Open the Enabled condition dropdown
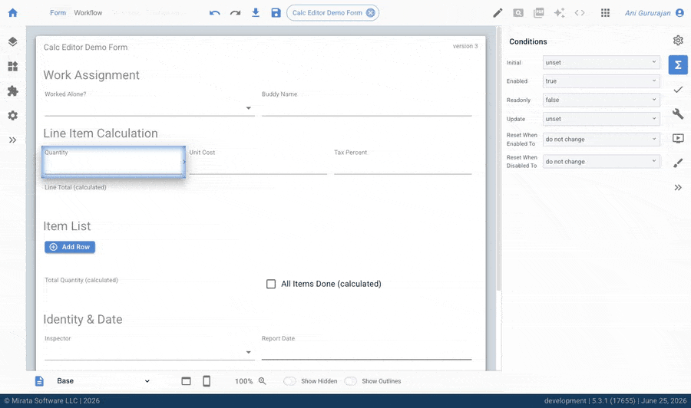Viewport: 691px width, 408px height. click(x=601, y=81)
